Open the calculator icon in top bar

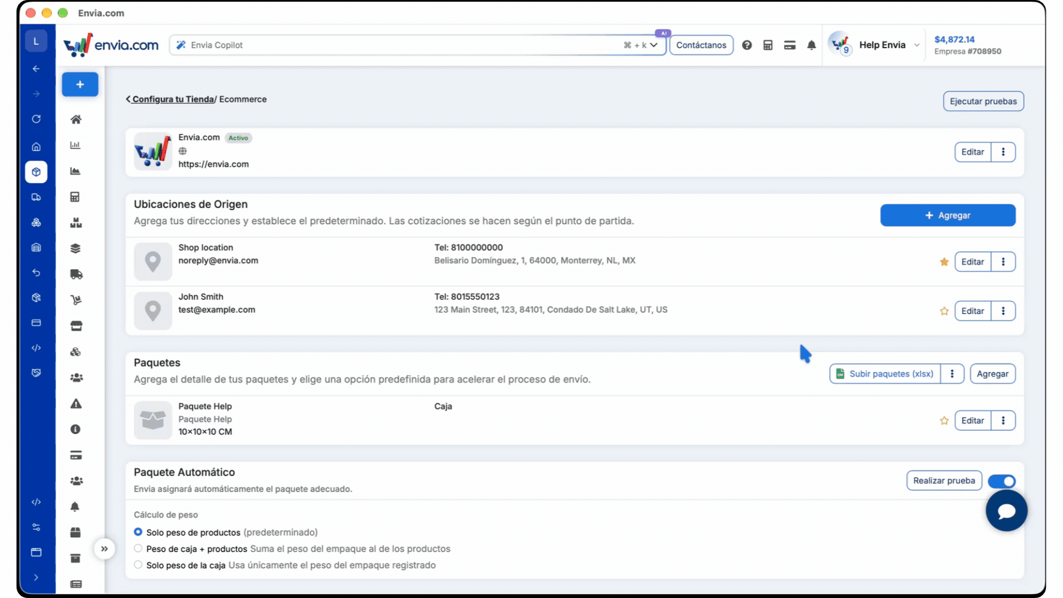(768, 45)
